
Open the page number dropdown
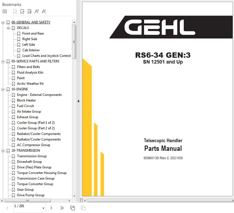point(43,208)
